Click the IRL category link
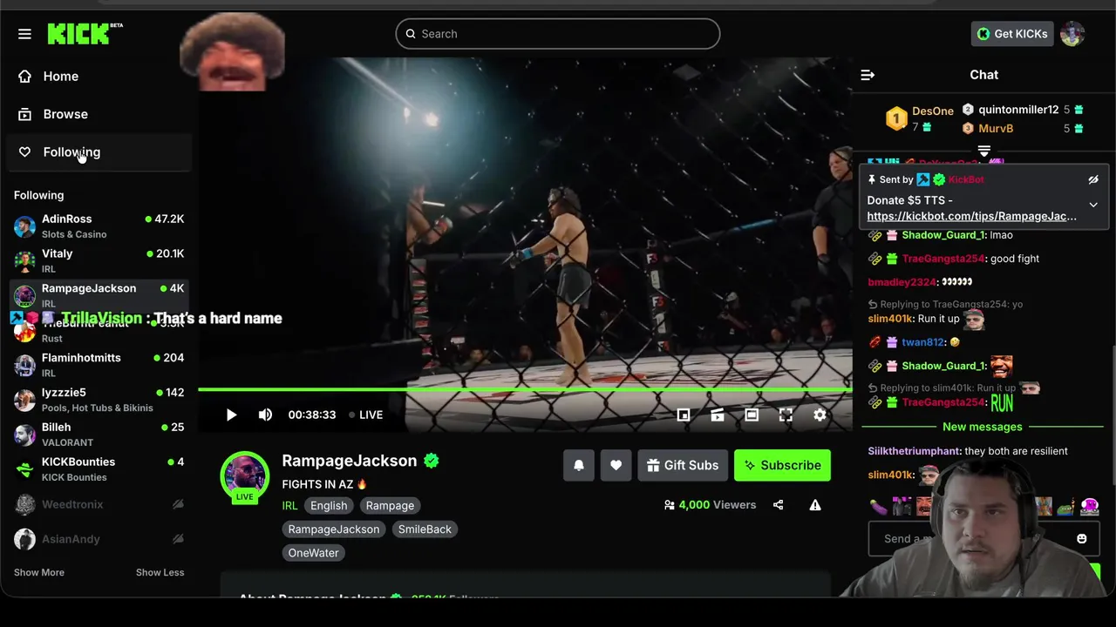 (289, 506)
